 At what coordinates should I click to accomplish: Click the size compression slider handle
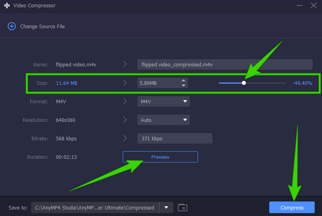[244, 83]
